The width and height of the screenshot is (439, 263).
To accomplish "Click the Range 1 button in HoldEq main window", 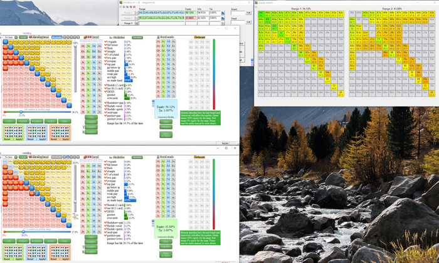I will click(x=128, y=13).
